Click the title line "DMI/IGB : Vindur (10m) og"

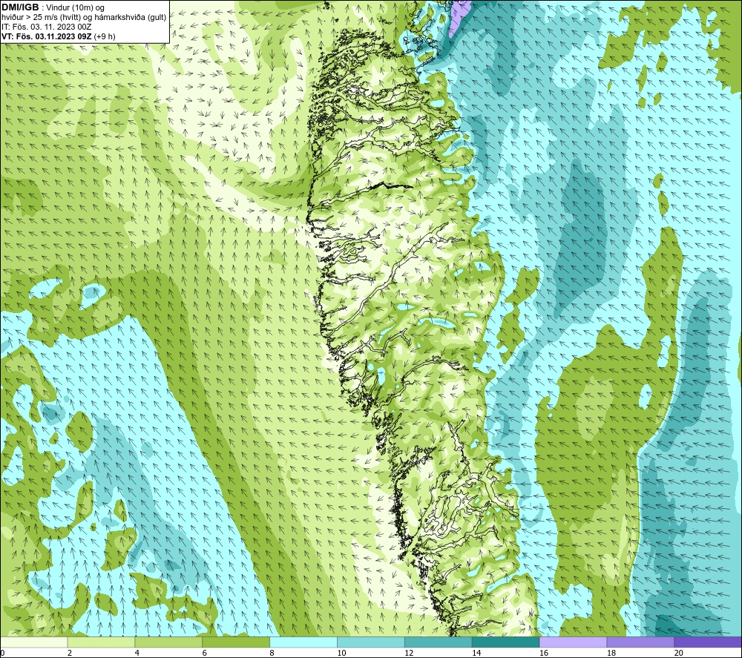pos(53,7)
